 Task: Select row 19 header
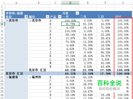pos(2,70)
